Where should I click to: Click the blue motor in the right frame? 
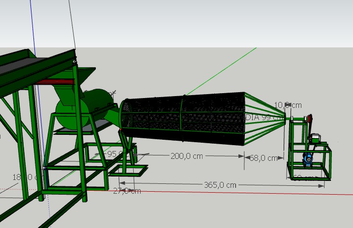click(308, 158)
